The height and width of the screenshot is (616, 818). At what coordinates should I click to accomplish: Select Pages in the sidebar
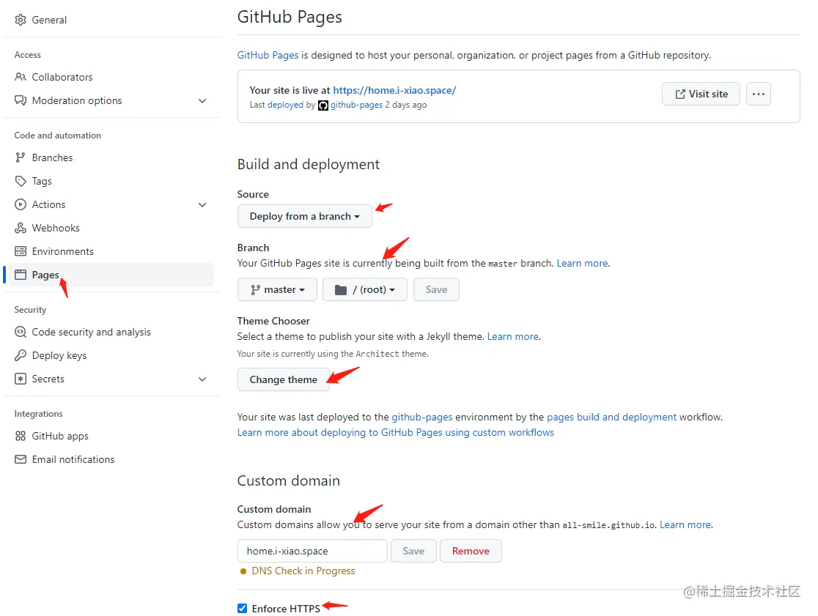tap(111, 275)
